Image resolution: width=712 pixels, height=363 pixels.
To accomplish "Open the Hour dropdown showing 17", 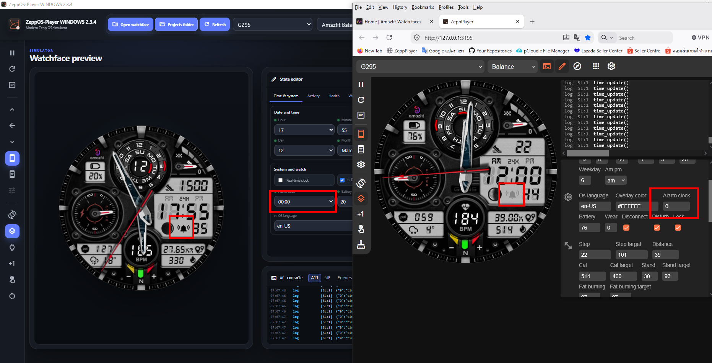I will coord(304,130).
